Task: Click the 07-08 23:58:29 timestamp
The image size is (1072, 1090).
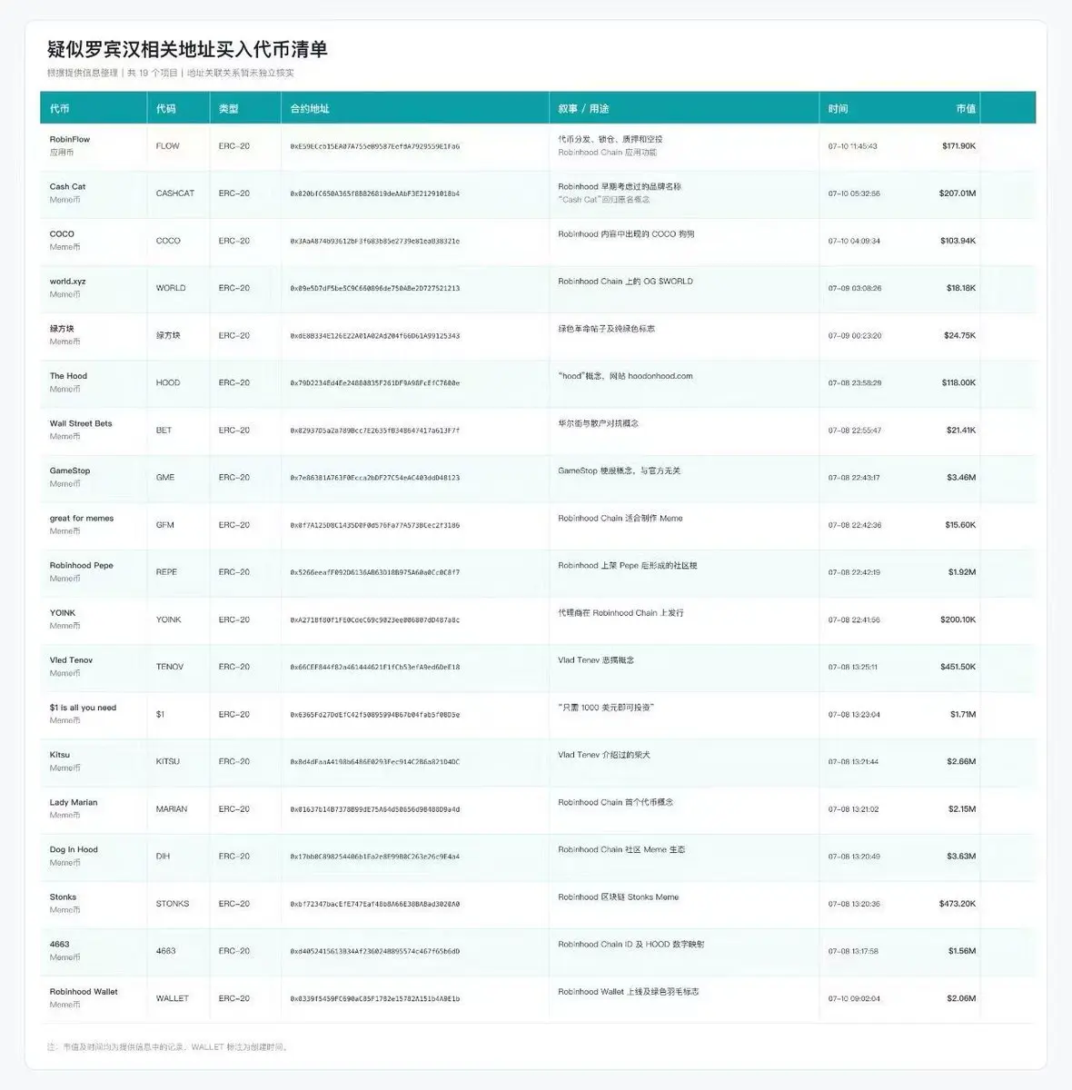Action: point(855,383)
